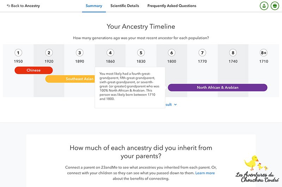Screen dimensions: 282x187
Task: Select generation circle 2
Action: tap(49, 53)
